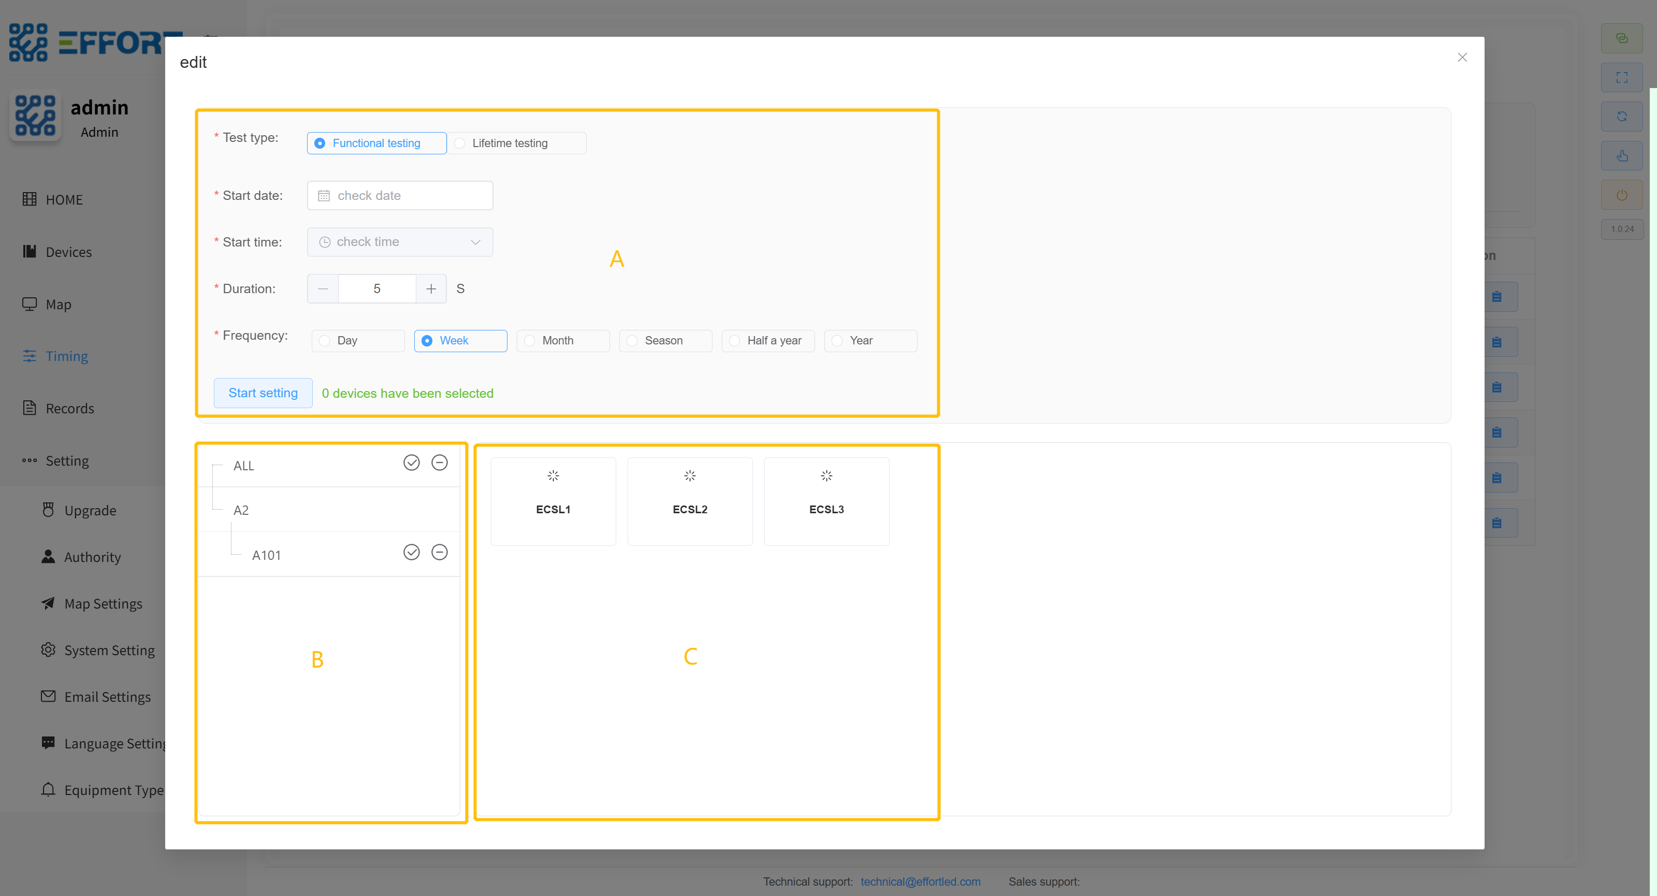Click the check-all icon for A101
This screenshot has height=896, width=1657.
click(x=411, y=552)
